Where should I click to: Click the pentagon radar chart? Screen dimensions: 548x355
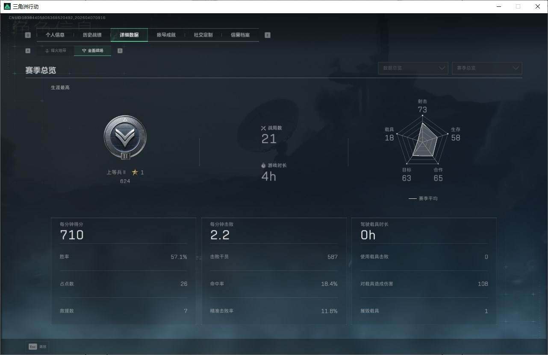coord(422,141)
